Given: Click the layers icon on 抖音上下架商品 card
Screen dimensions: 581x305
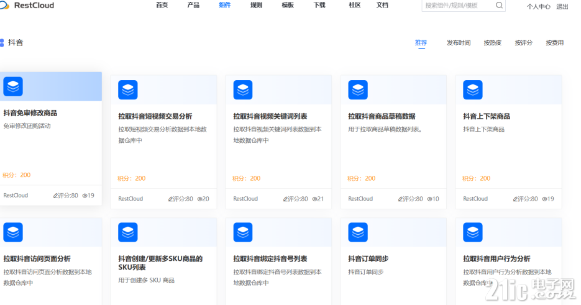Looking at the screenshot, I should tap(473, 89).
